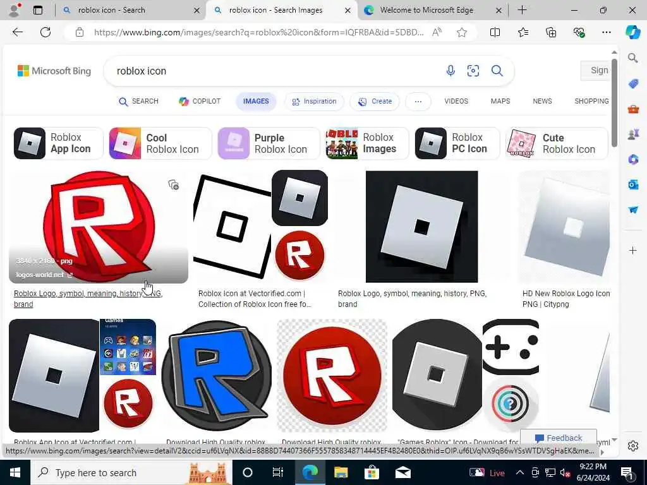Select the SHOPPING tab
Viewport: 647px width, 485px height.
point(591,102)
